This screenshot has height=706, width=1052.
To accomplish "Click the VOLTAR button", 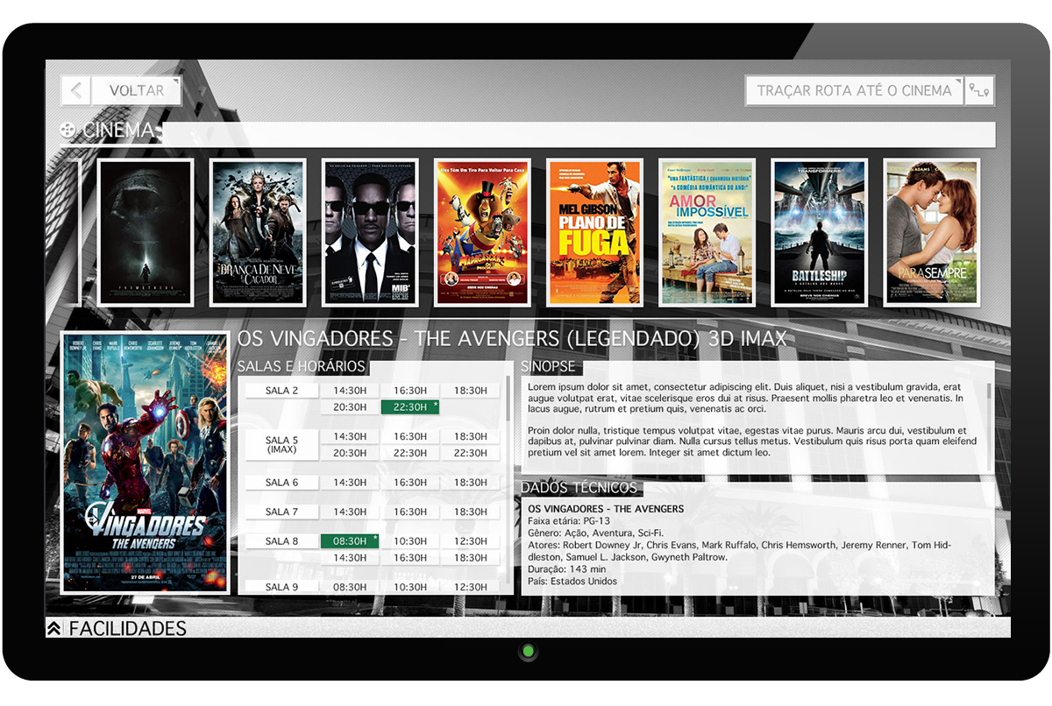I will [x=137, y=90].
